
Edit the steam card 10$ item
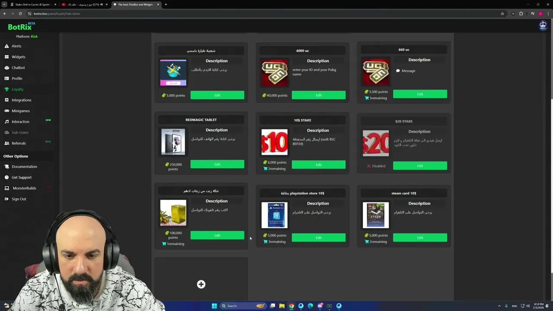coord(420,238)
